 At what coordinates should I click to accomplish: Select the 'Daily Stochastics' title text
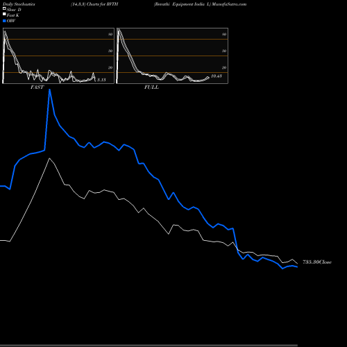[19, 4]
